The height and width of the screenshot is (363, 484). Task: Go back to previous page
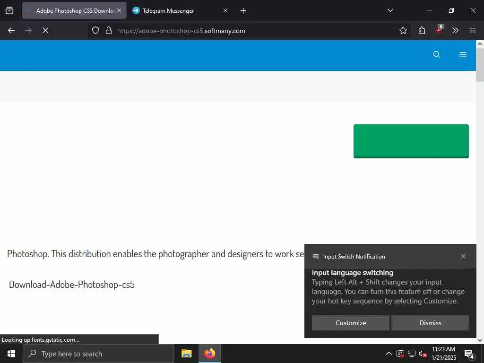tap(11, 30)
